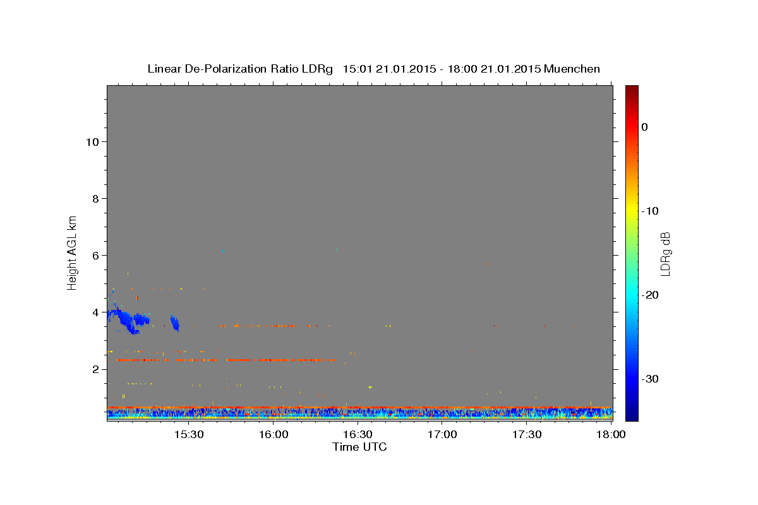Screen dimensions: 758x505
Task: Click the 16:00 time tick label
Action: (x=273, y=435)
